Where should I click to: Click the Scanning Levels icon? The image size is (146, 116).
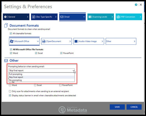(x=90, y=17)
